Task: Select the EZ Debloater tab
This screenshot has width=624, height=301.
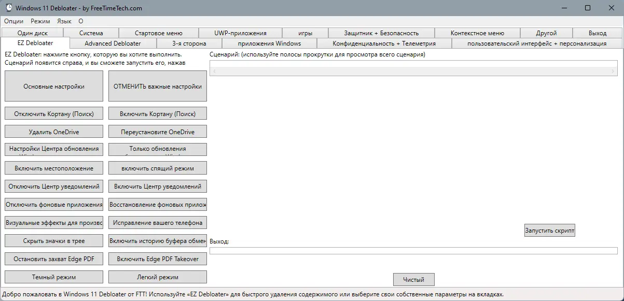Action: 35,43
